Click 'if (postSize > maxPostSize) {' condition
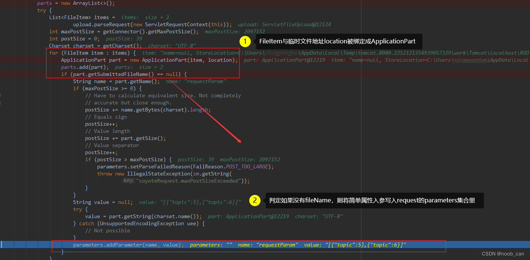This screenshot has height=260, width=530. click(x=129, y=159)
